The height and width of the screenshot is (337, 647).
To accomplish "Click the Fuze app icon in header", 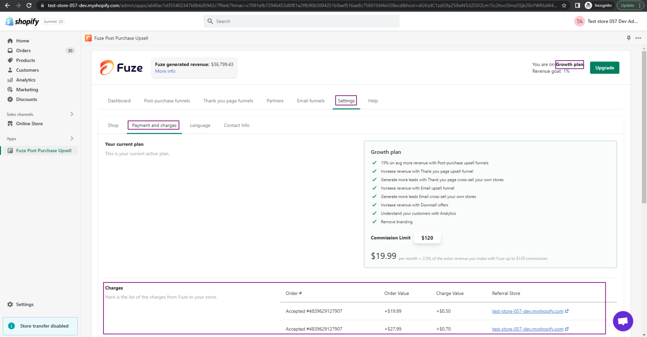I will pyautogui.click(x=88, y=38).
